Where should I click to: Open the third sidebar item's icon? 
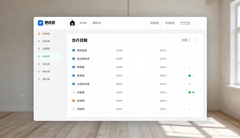click(39, 49)
